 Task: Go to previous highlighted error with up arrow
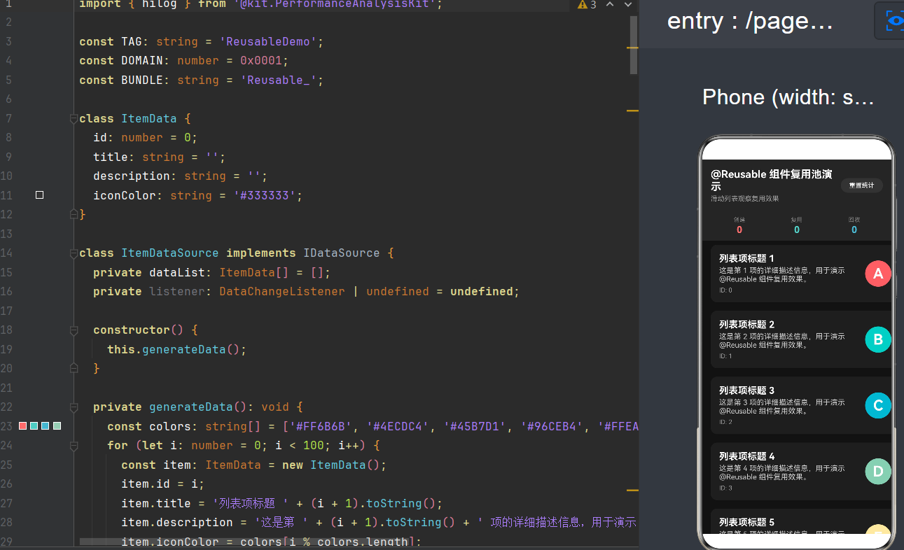click(610, 5)
